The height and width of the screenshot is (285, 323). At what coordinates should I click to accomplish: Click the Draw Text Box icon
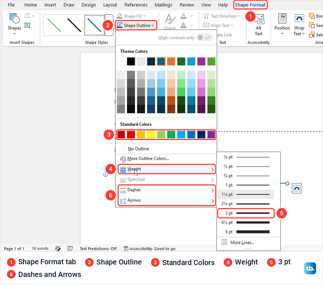click(27, 25)
